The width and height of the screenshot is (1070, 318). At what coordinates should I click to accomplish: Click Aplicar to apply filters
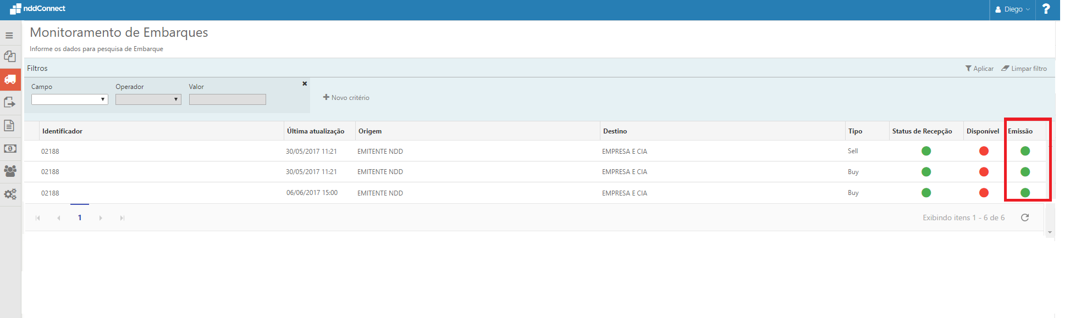pos(979,69)
